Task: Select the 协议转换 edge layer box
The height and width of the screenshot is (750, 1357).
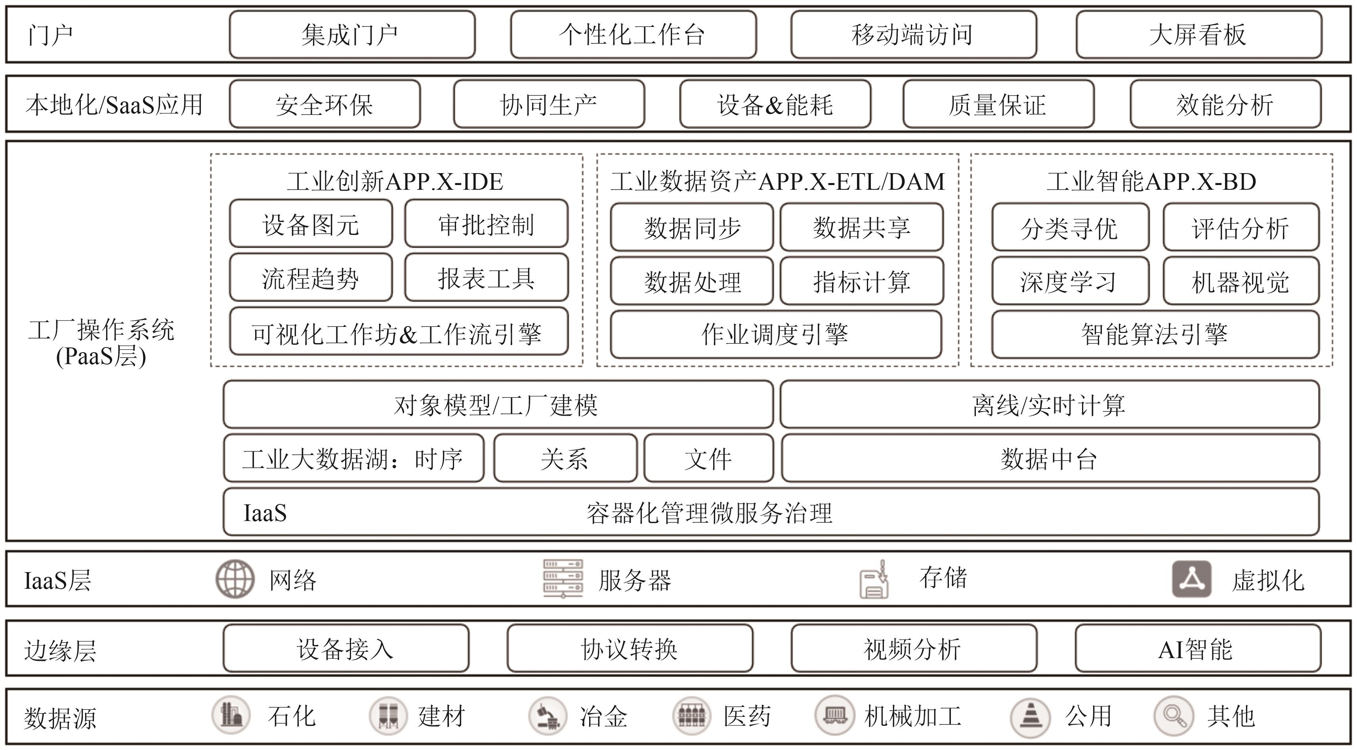Action: point(630,648)
